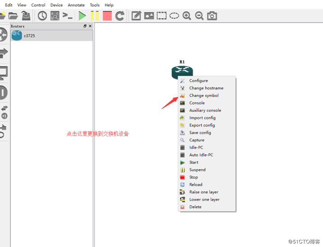The height and width of the screenshot is (247, 323).
Task: Choose Save config menu entry
Action: pyautogui.click(x=207, y=132)
